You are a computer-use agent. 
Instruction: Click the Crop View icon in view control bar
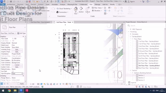[x=51, y=84]
